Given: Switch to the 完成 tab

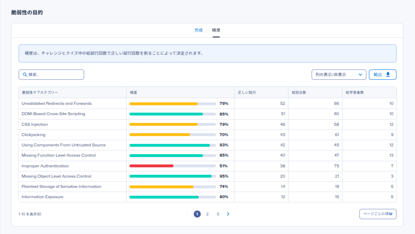Looking at the screenshot, I should coord(199,30).
